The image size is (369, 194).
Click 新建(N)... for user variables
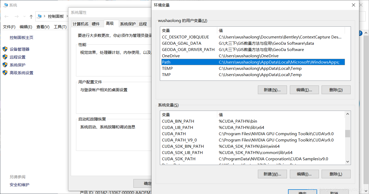[272, 90]
